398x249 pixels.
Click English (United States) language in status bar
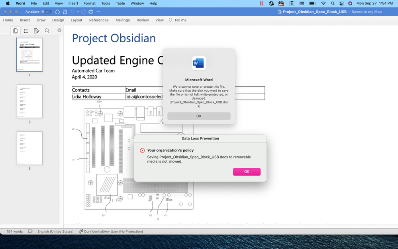tap(55, 231)
